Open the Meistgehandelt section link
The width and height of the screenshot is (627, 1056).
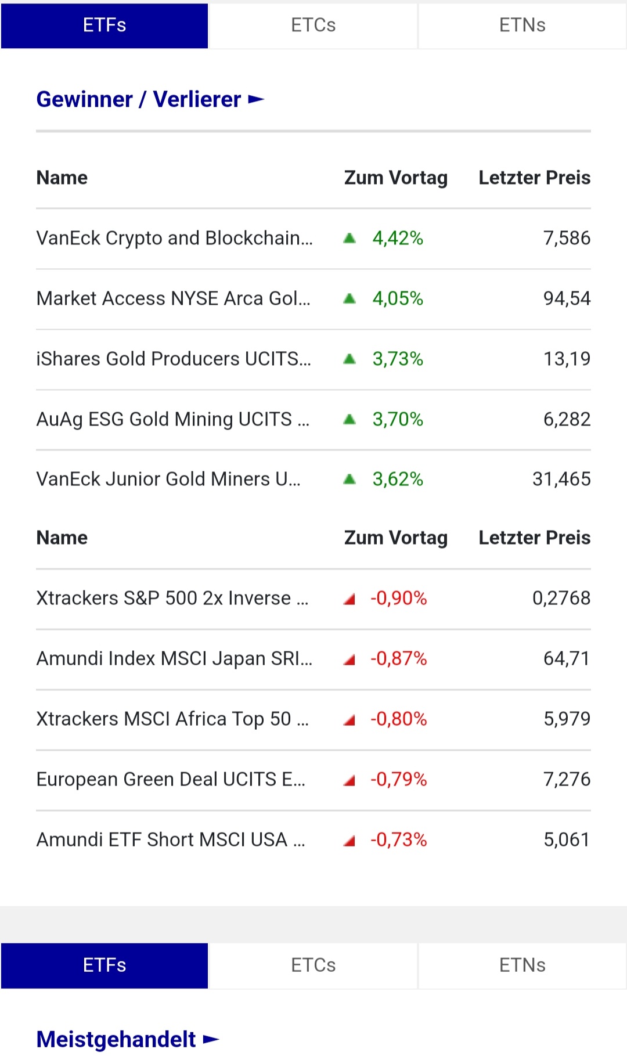pyautogui.click(x=116, y=1039)
